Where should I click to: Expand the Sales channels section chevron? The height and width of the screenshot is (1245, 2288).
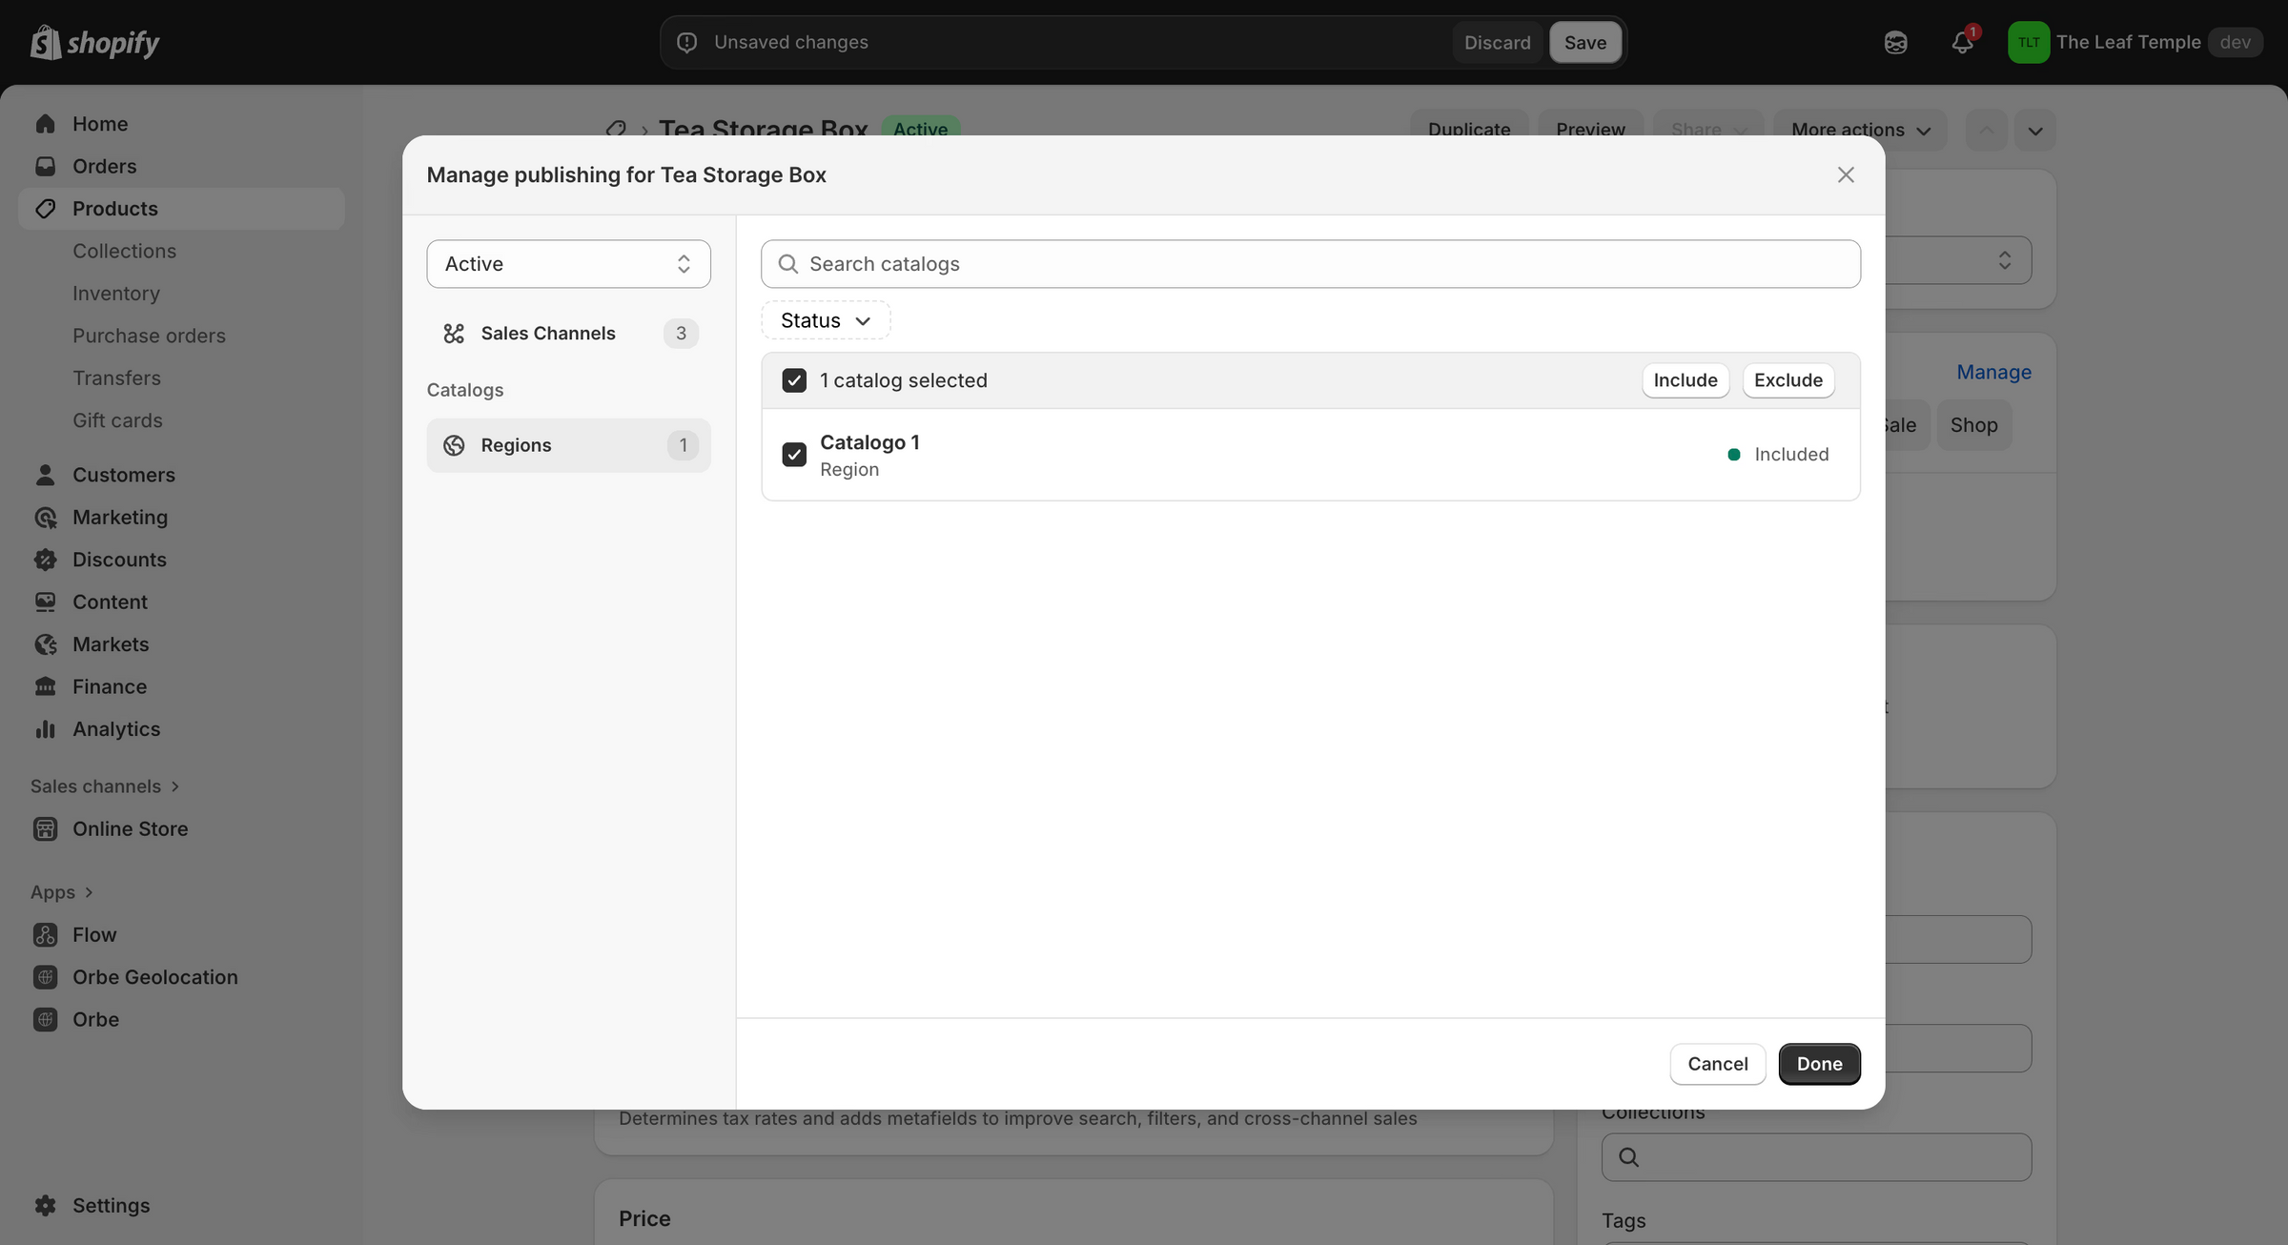pyautogui.click(x=175, y=786)
